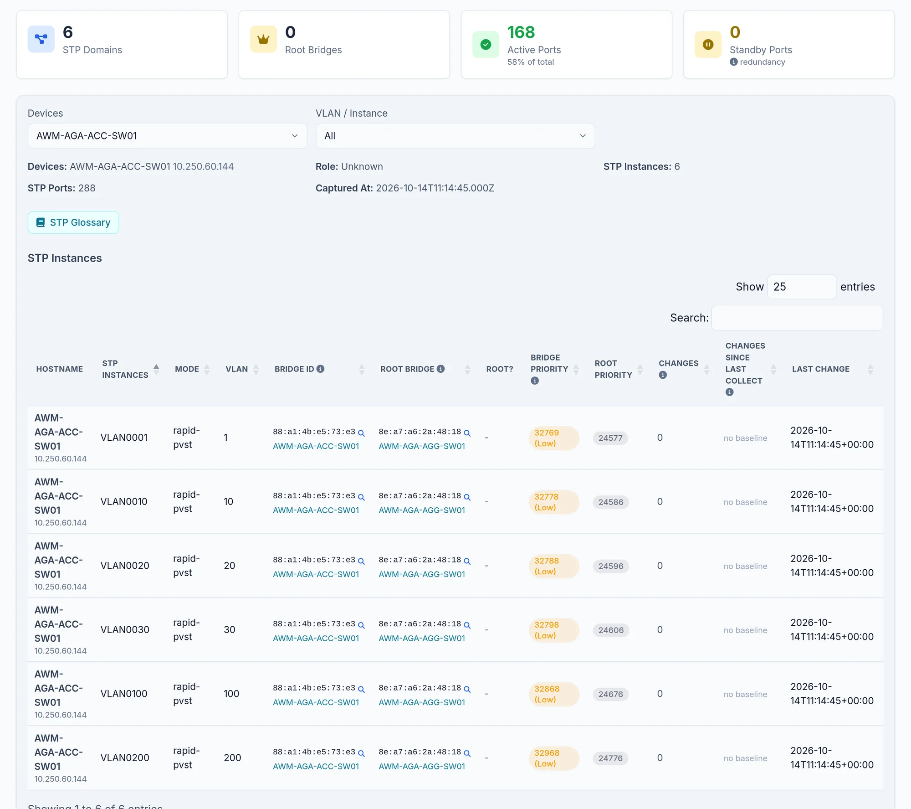Sort by STP Instances column
911x809 pixels.
pos(156,369)
